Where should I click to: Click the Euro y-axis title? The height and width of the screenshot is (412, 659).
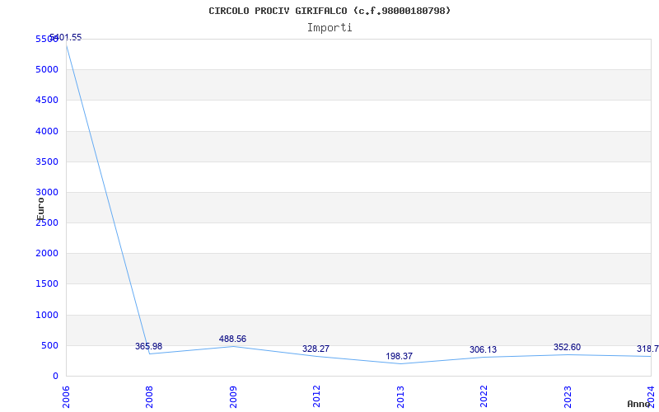40,208
